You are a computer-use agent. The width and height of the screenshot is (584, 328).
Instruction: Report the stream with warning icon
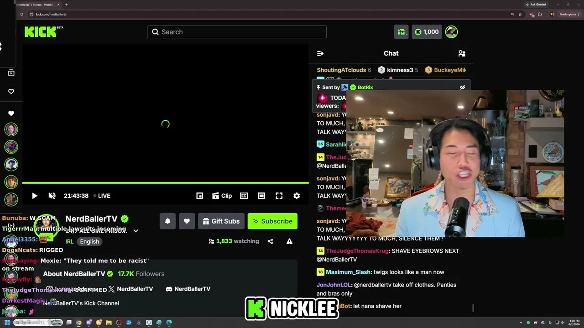click(x=289, y=241)
